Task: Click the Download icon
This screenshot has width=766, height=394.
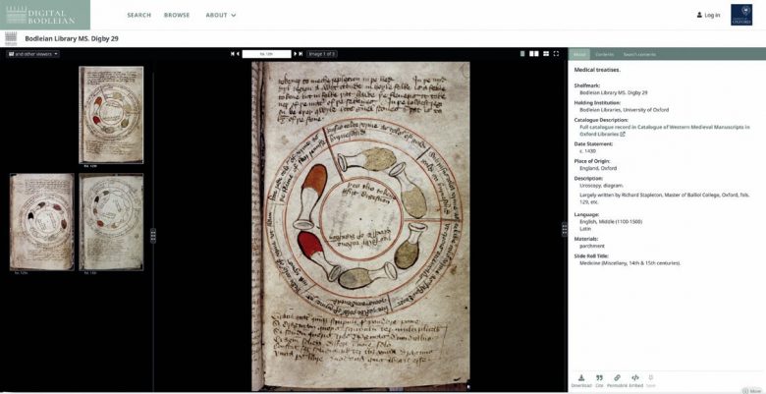Action: coord(581,378)
